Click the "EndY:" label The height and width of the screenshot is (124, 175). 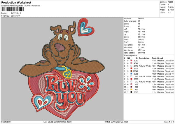click(126, 42)
